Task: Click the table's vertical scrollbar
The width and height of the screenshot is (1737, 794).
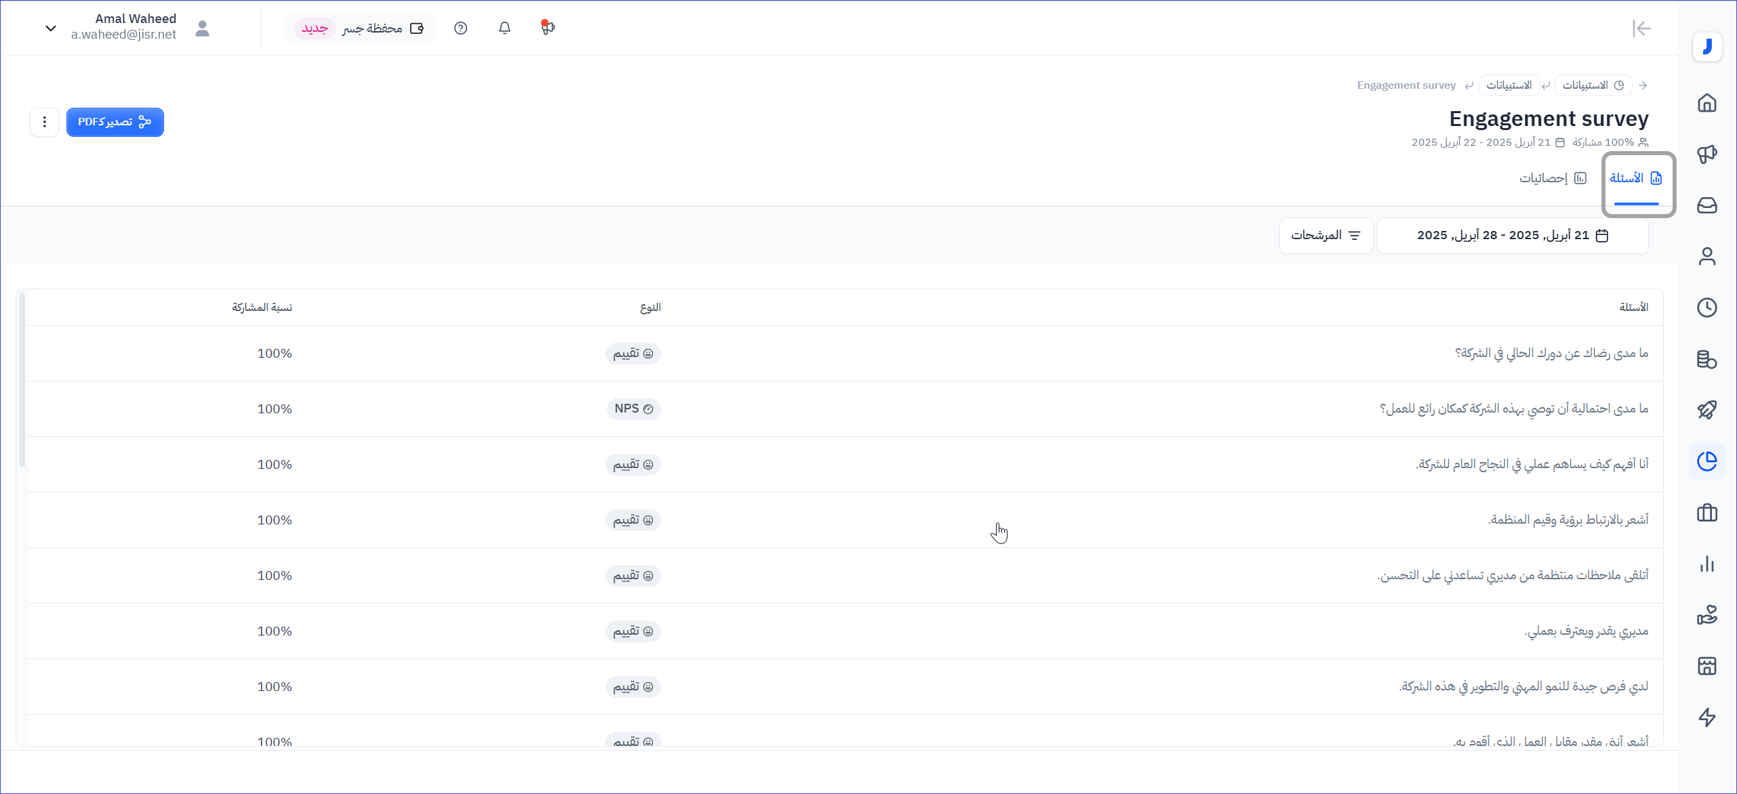Action: [22, 379]
